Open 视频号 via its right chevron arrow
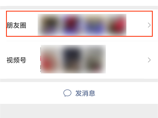This screenshot has height=118, width=158. (149, 60)
